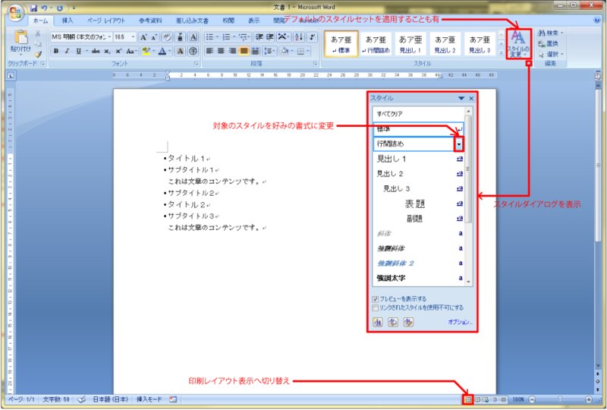Decrease font size with the Shrink Font icon

click(x=154, y=37)
